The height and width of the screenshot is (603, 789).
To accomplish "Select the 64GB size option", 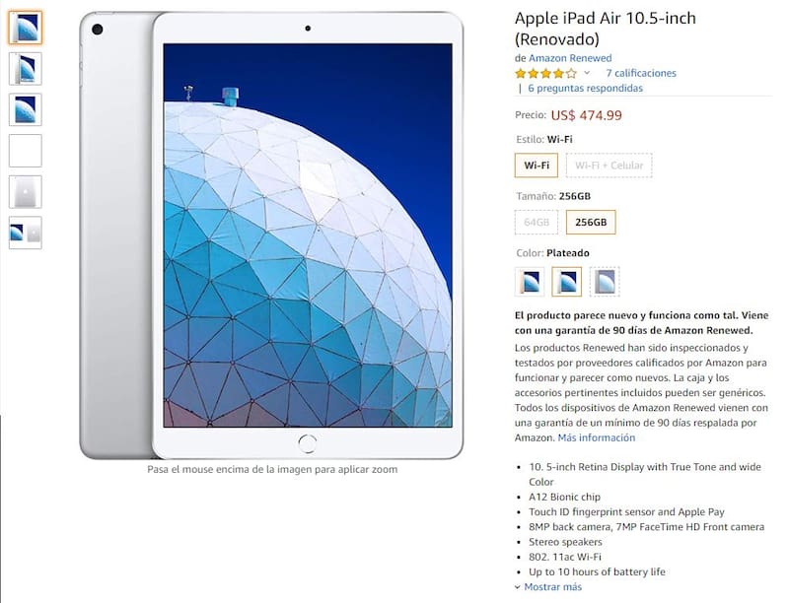I will click(537, 222).
